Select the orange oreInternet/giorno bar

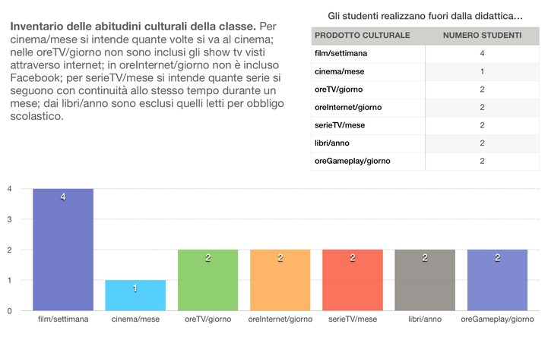[x=280, y=280]
